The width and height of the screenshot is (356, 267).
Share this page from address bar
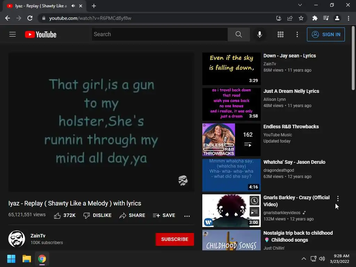click(x=290, y=18)
